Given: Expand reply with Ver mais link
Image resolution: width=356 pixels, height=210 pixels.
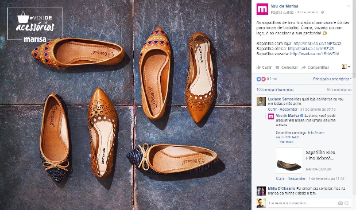Looking at the screenshot, I should [x=287, y=142].
